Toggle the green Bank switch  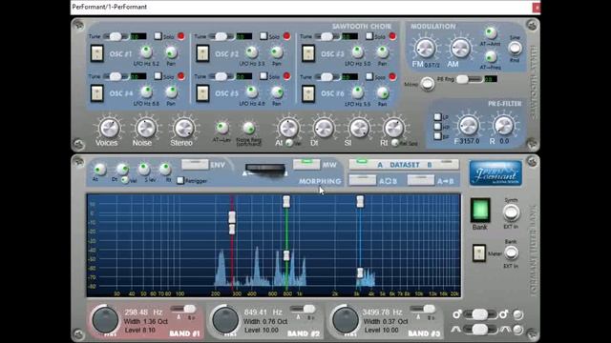tap(479, 211)
